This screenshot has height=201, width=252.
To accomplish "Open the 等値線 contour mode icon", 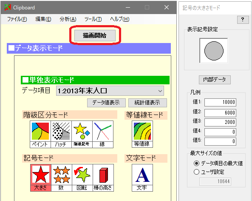I will 142,134.
